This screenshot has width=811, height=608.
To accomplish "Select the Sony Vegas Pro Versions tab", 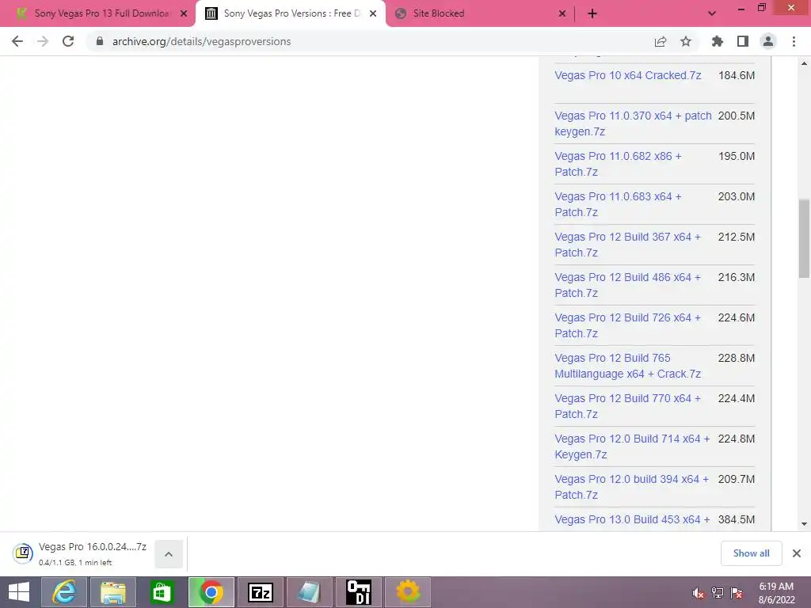I will point(290,13).
